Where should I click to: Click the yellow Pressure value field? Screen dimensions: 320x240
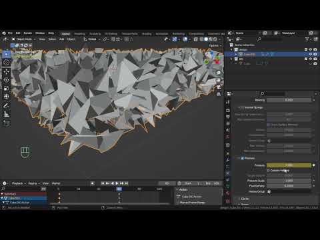(289, 165)
